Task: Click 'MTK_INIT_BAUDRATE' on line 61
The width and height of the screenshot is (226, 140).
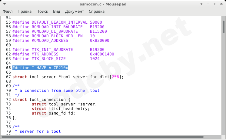Action: click(52, 50)
